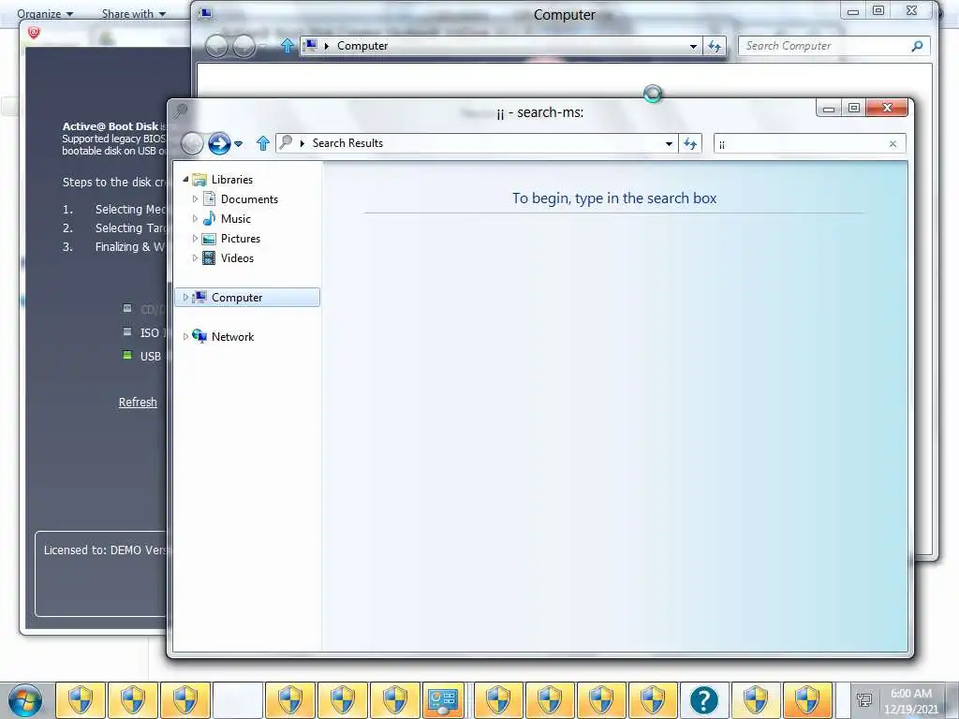Select the CD/DVD option in Active@ Boot Disk
Screen dimensions: 959x719
(x=127, y=308)
